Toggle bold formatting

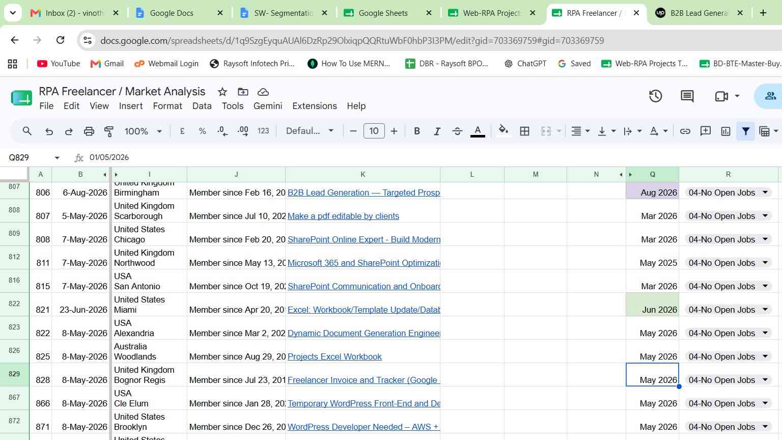(417, 131)
